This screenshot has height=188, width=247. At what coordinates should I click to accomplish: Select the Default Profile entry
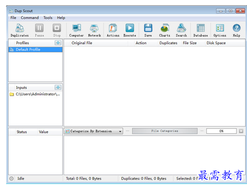pyautogui.click(x=35, y=50)
